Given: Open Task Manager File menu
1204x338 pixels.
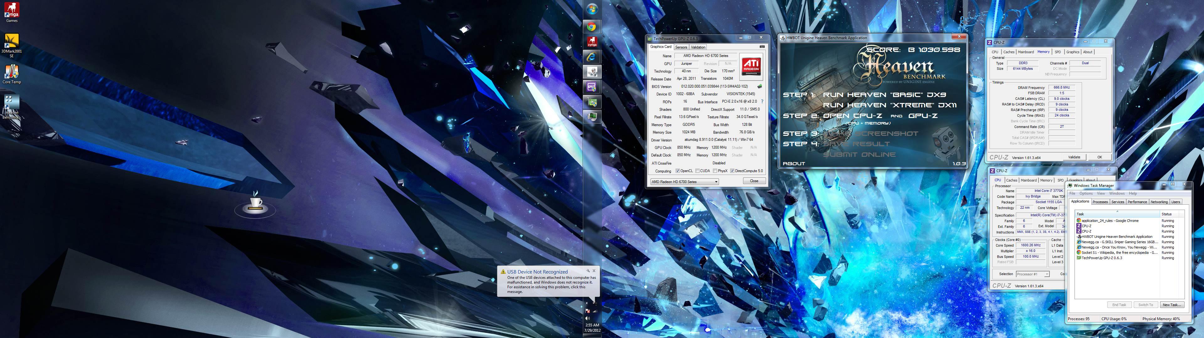Looking at the screenshot, I should coord(1072,193).
